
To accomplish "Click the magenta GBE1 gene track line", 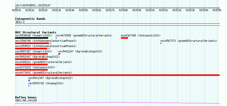I will pyautogui.click(x=117, y=103).
